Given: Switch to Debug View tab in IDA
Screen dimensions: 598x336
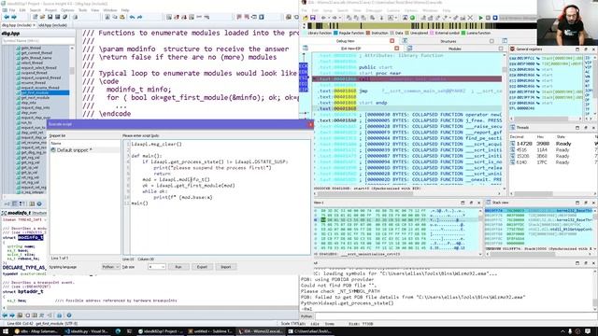Looking at the screenshot, I should (345, 41).
